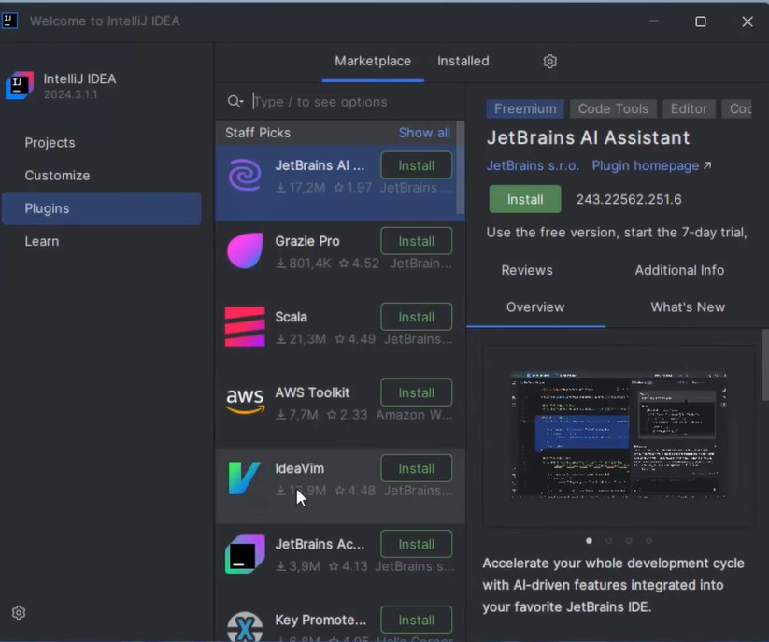Image resolution: width=769 pixels, height=642 pixels.
Task: Click the JetBrains AI Assistant spiral icon
Action: (x=245, y=175)
